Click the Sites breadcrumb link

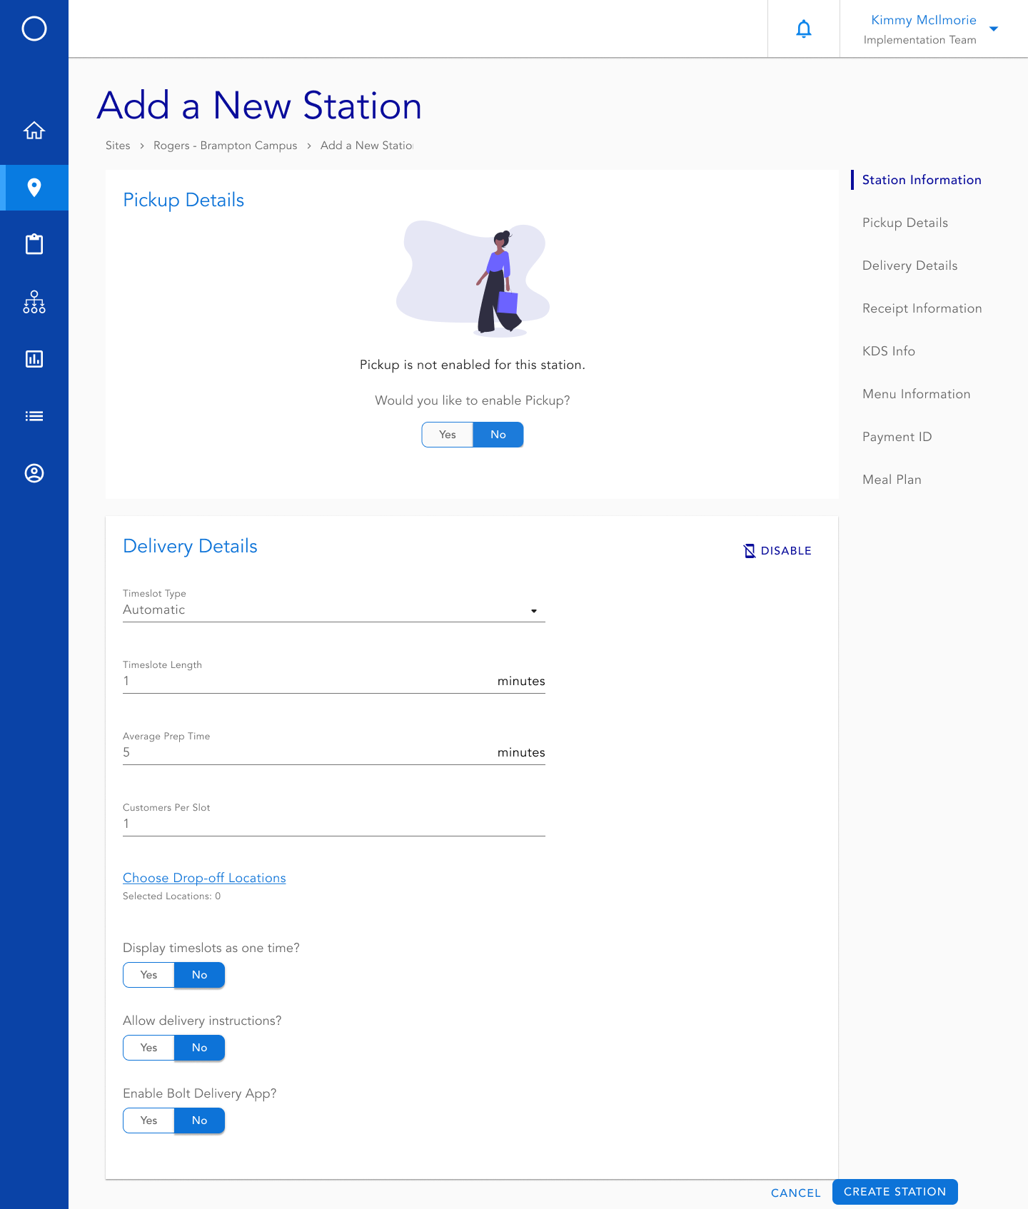(118, 146)
